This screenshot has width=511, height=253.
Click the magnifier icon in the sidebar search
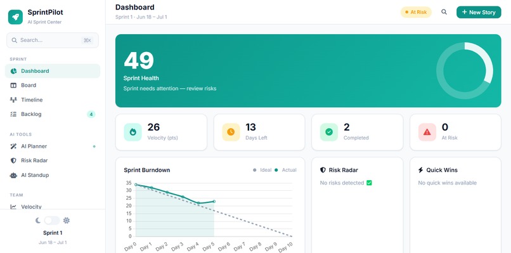[15, 41]
